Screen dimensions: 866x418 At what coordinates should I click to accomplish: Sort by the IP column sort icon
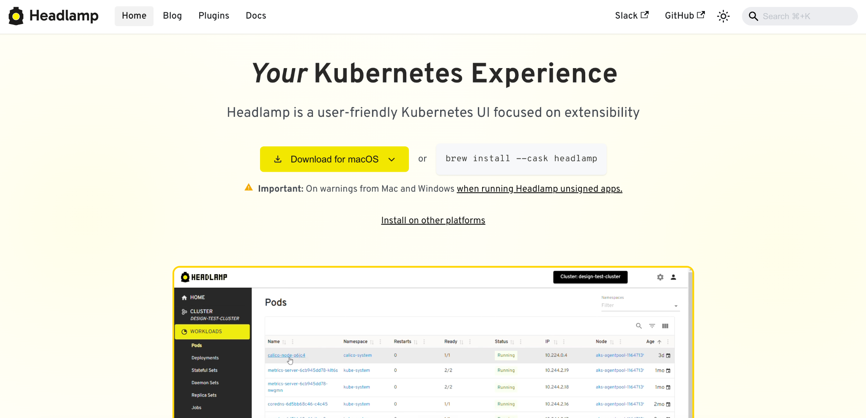point(556,342)
